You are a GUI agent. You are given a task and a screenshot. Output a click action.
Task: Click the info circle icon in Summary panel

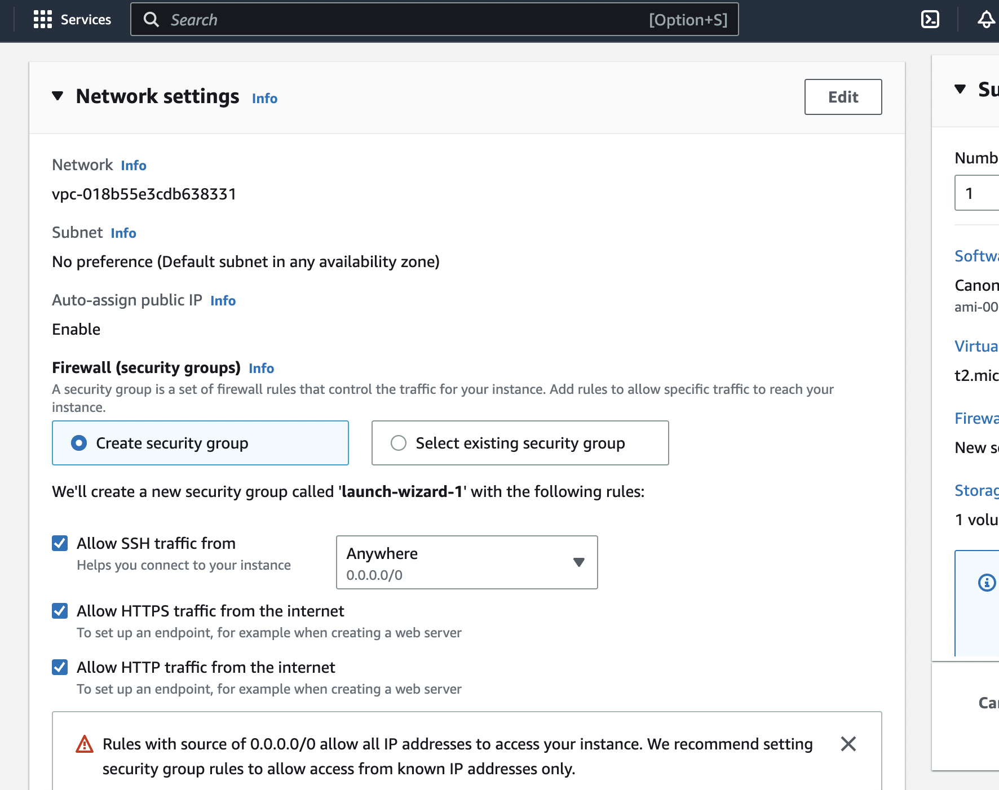pyautogui.click(x=987, y=582)
